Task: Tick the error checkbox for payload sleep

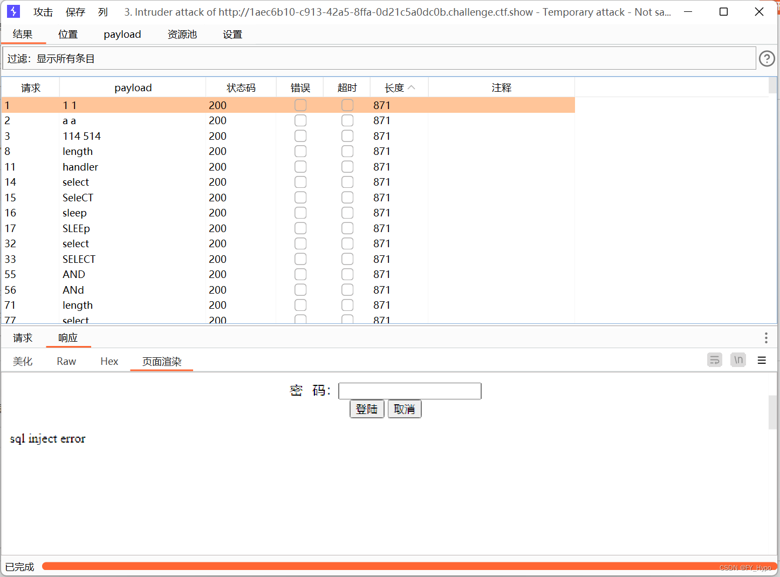Action: [x=300, y=213]
